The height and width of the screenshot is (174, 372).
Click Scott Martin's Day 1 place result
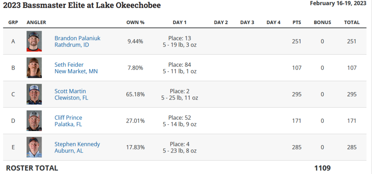(x=180, y=91)
